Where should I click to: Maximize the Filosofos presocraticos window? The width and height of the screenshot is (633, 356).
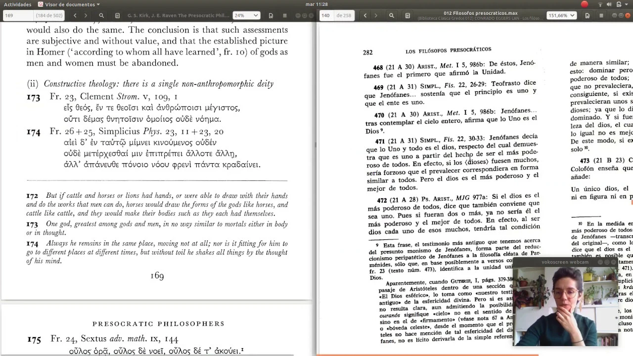pos(620,15)
